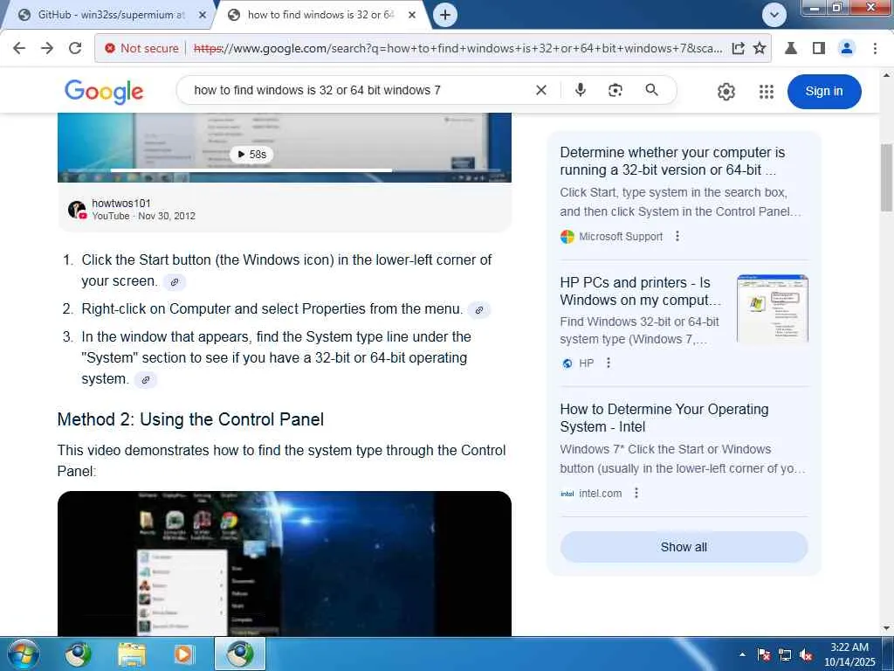Open the Not secure site info
894x671 pixels.
[142, 48]
